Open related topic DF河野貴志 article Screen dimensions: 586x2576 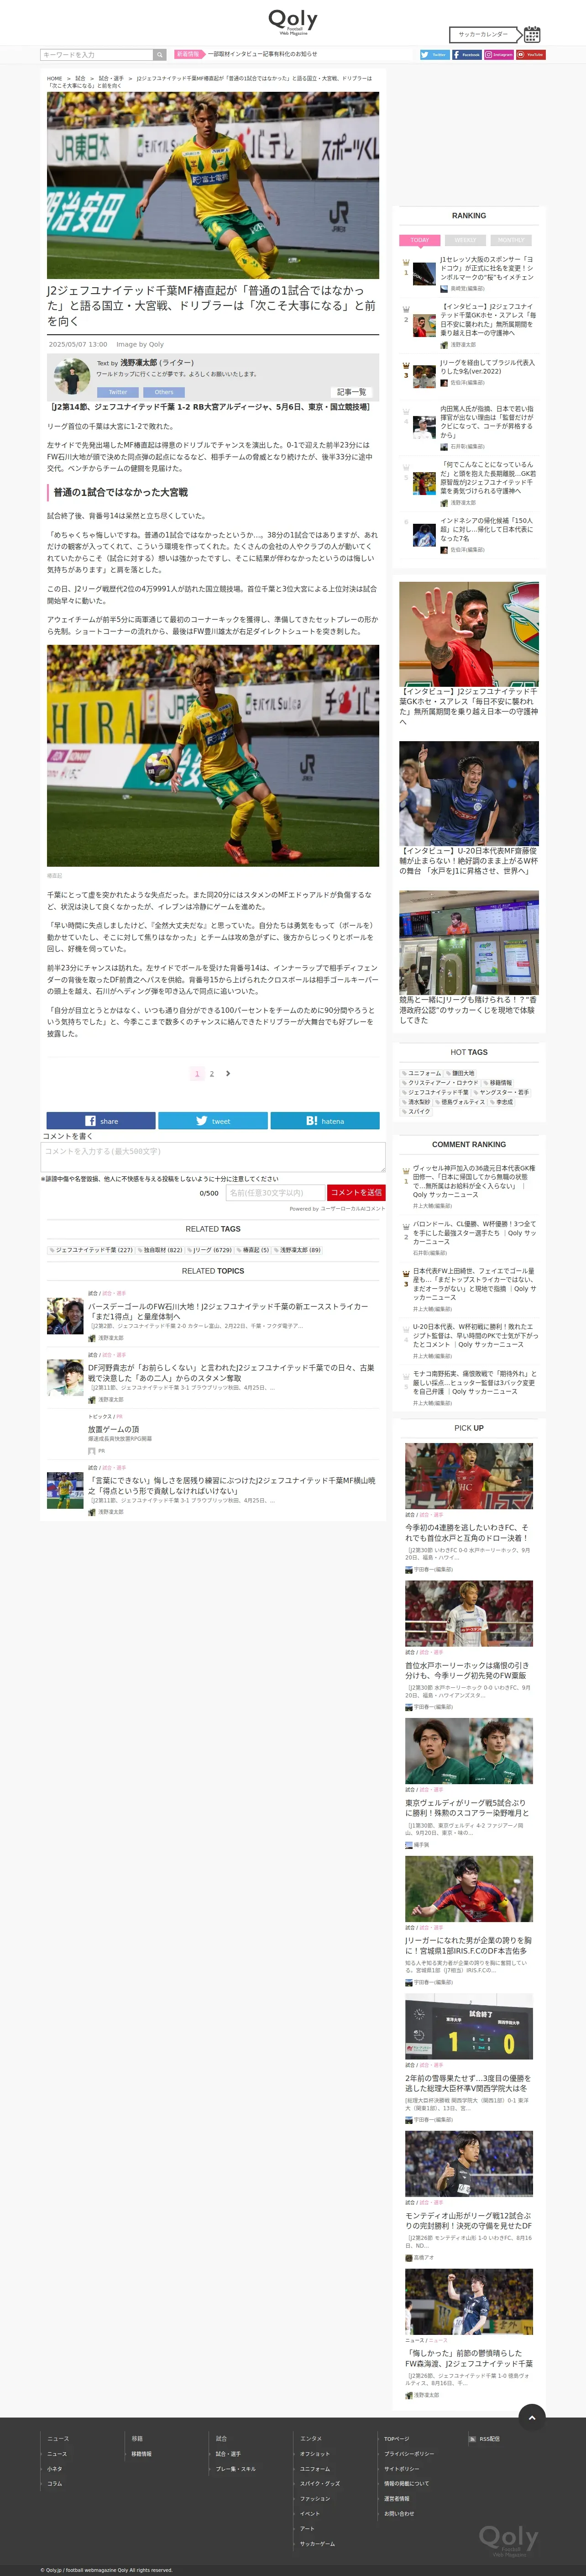coord(231,1373)
